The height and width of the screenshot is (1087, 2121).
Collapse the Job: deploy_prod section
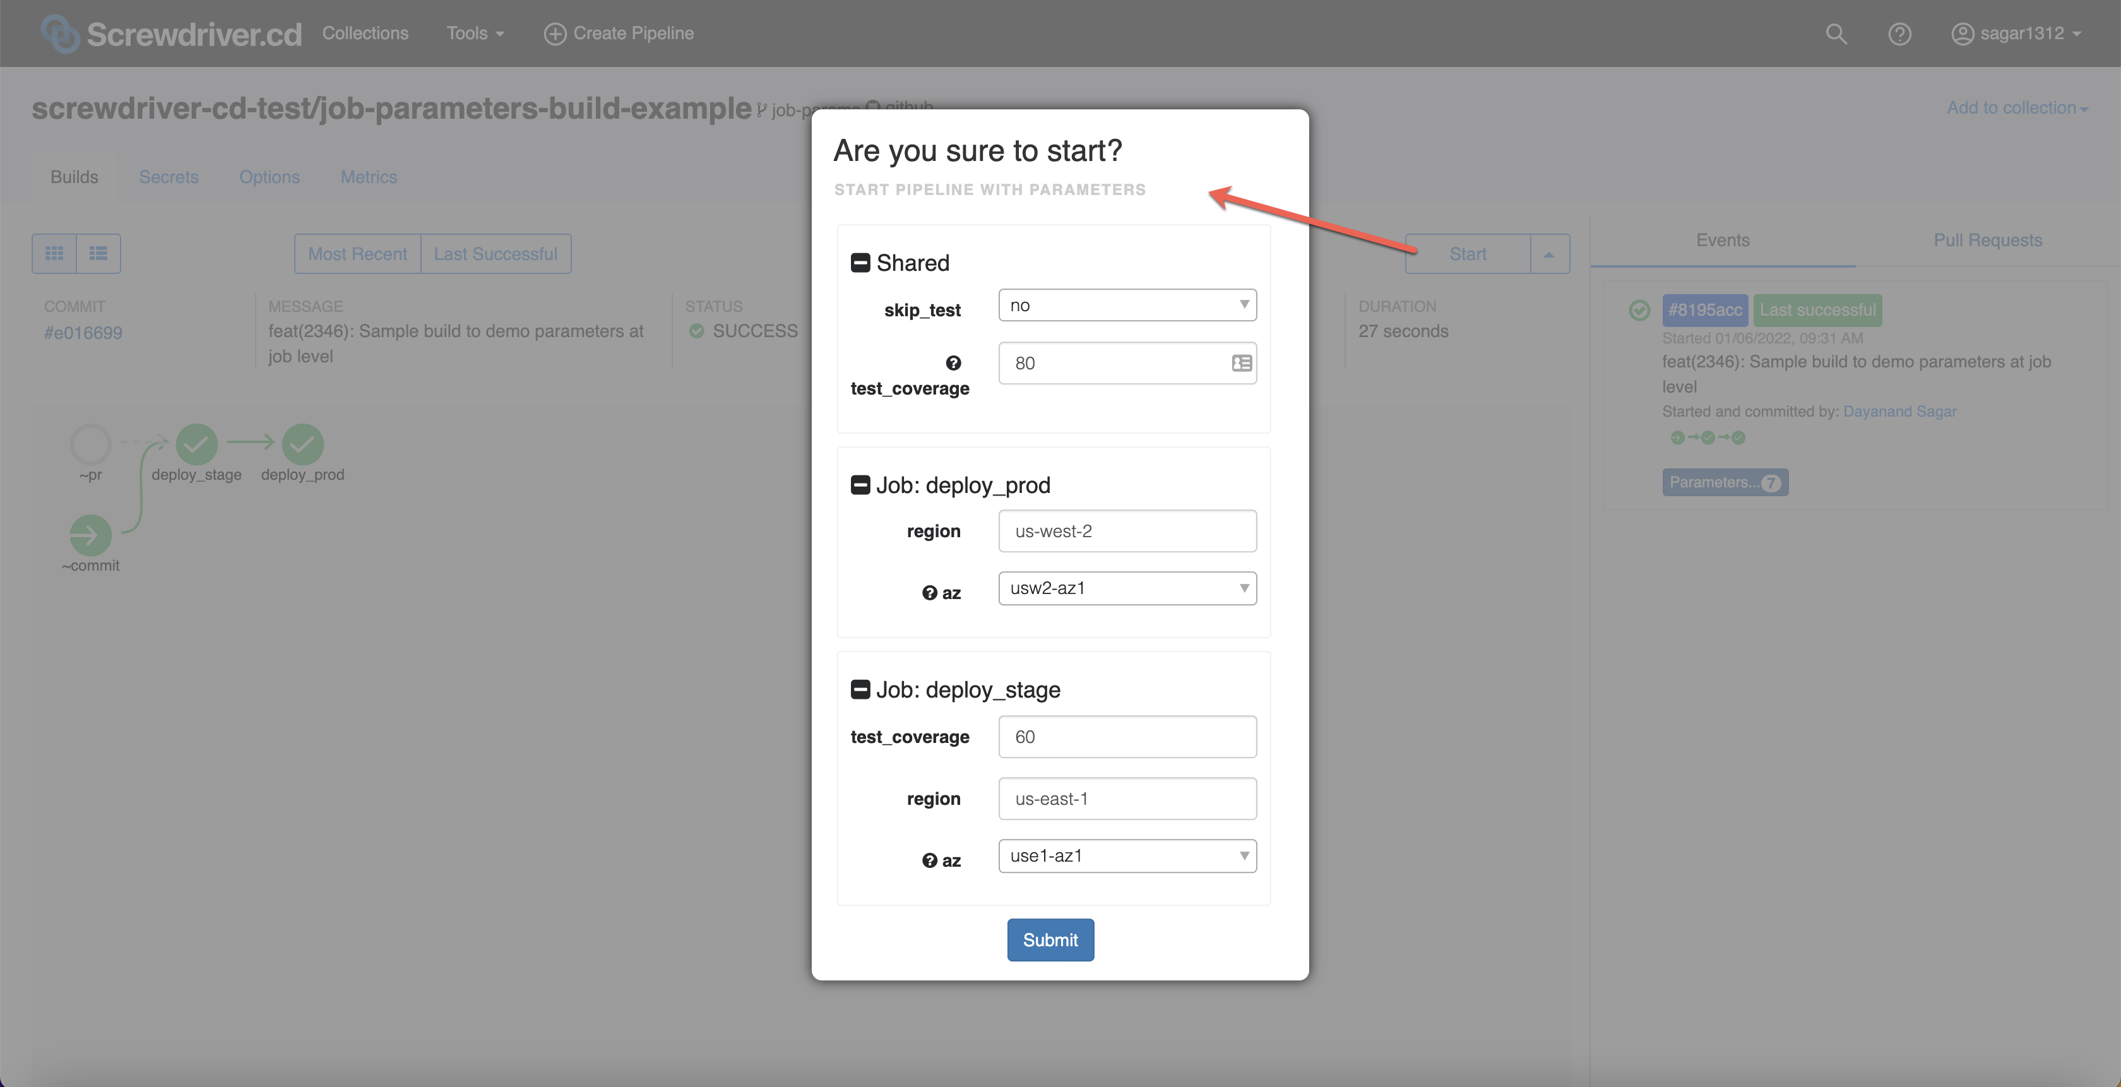point(860,485)
